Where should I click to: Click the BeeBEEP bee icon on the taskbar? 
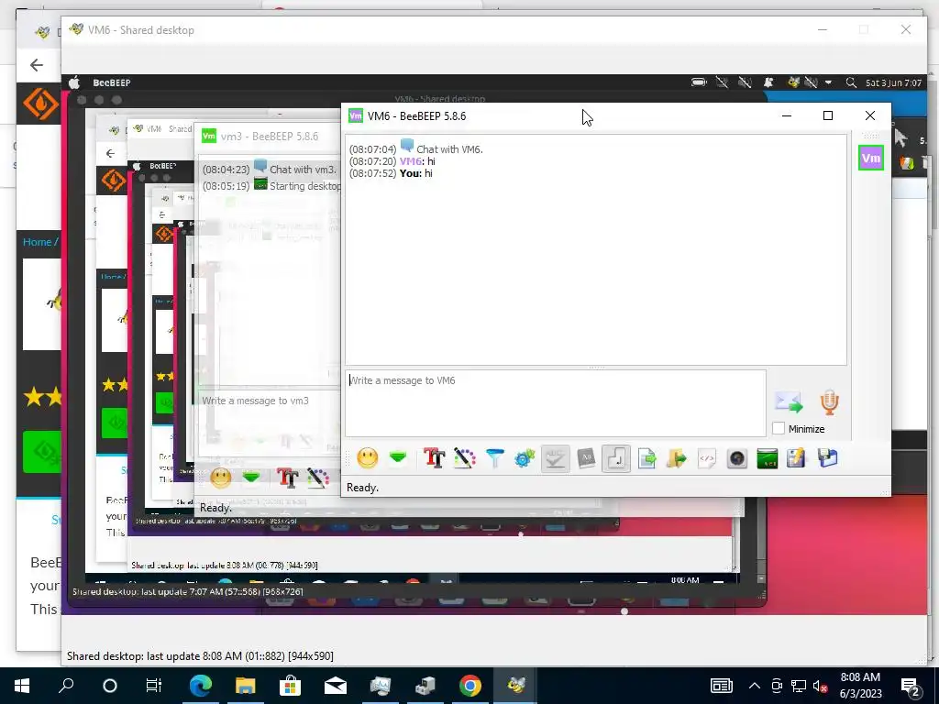[x=515, y=686]
